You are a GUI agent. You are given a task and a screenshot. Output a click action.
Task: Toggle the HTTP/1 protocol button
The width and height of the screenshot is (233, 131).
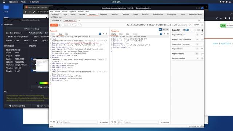tap(197, 25)
